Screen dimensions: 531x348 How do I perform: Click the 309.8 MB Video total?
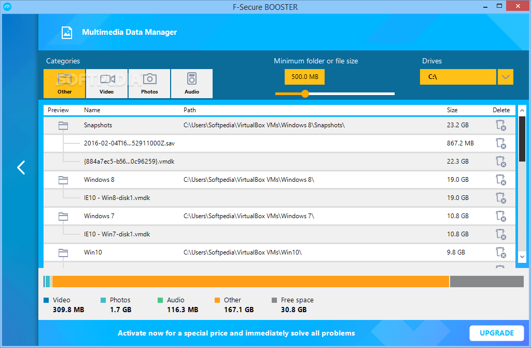68,310
